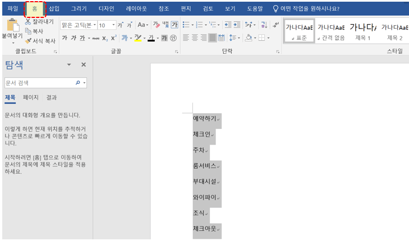Apply 제목 1 heading style

[363, 31]
